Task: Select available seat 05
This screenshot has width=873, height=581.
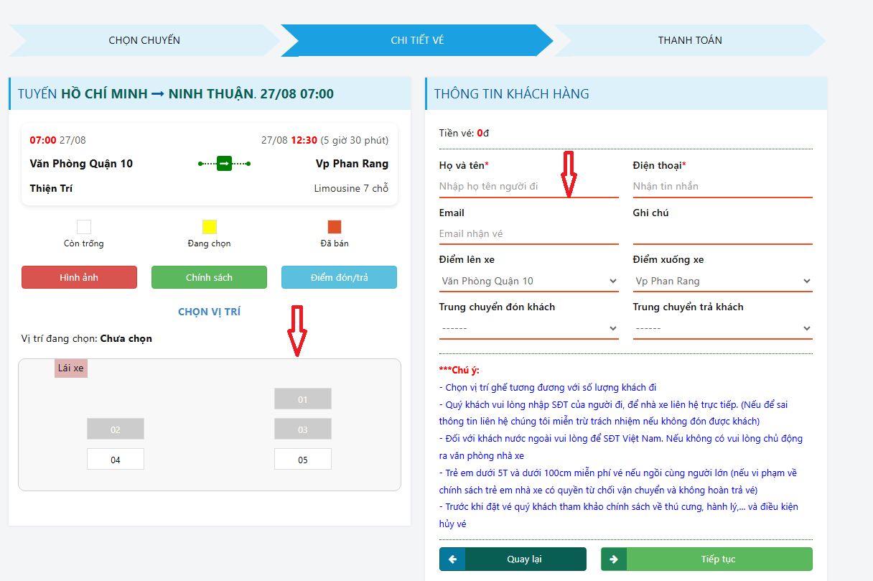Action: tap(303, 460)
